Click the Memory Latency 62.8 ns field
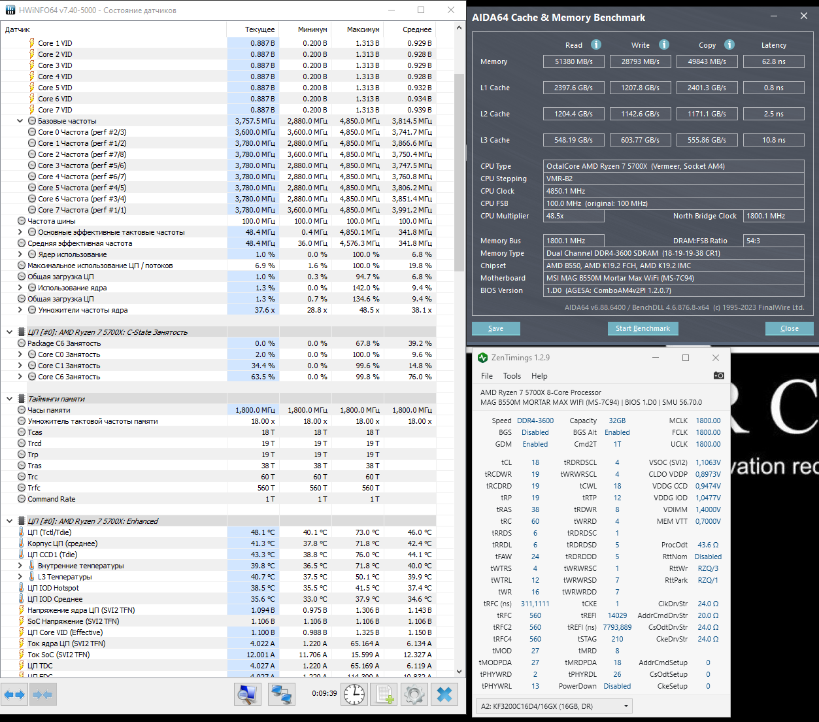This screenshot has width=819, height=722. tap(774, 61)
